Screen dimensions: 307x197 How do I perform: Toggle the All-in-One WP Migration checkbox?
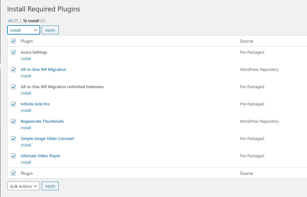(x=13, y=70)
